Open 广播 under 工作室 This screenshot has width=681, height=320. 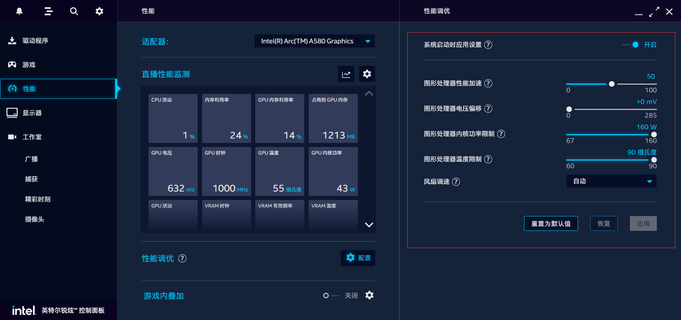(31, 159)
